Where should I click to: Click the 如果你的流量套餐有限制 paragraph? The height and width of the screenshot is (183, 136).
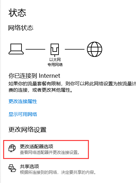(x=72, y=87)
